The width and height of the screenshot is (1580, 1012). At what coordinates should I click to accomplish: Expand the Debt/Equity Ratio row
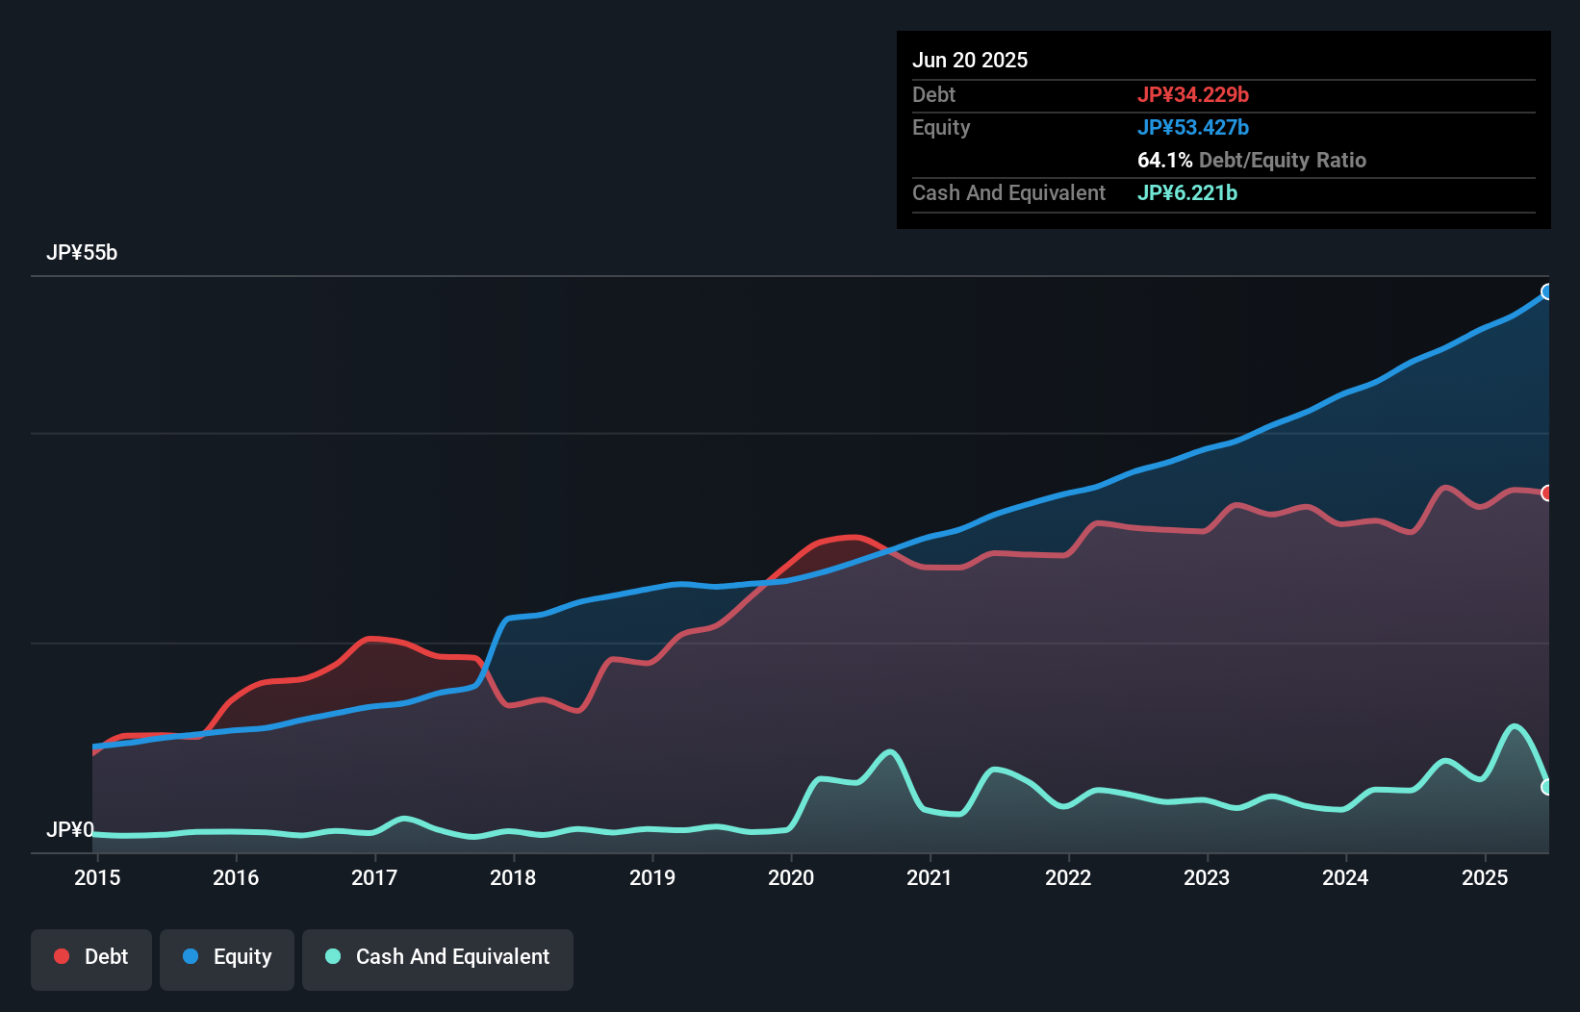point(1252,160)
